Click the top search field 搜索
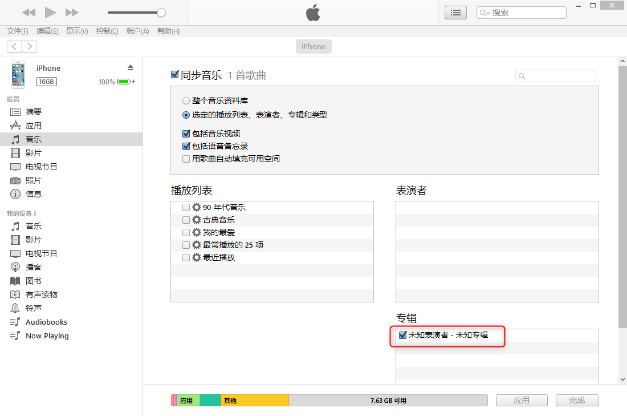The image size is (627, 416). 522,13
